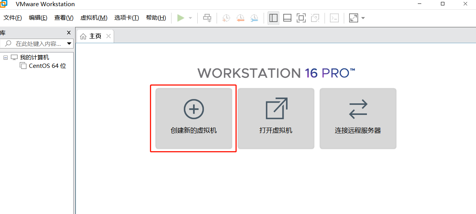Collapse the 我的计算机 tree node
This screenshot has width=476, height=214.
5,57
